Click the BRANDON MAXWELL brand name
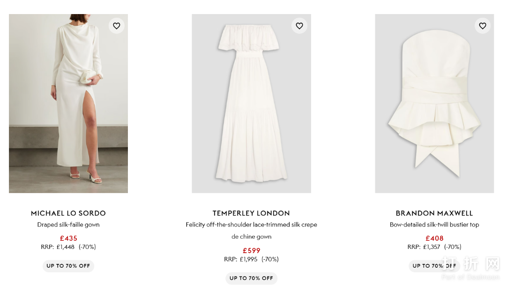The image size is (506, 285). coord(434,213)
